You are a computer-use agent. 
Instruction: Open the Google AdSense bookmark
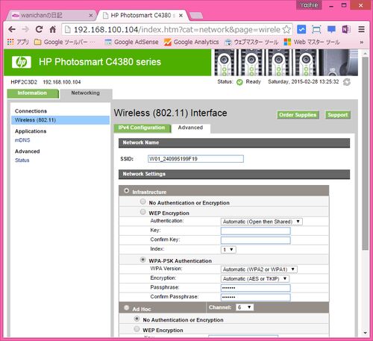131,42
